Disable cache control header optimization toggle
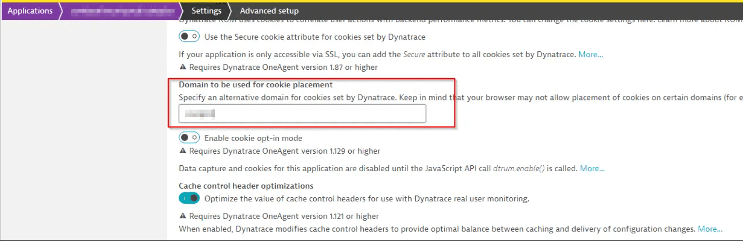 pyautogui.click(x=189, y=198)
